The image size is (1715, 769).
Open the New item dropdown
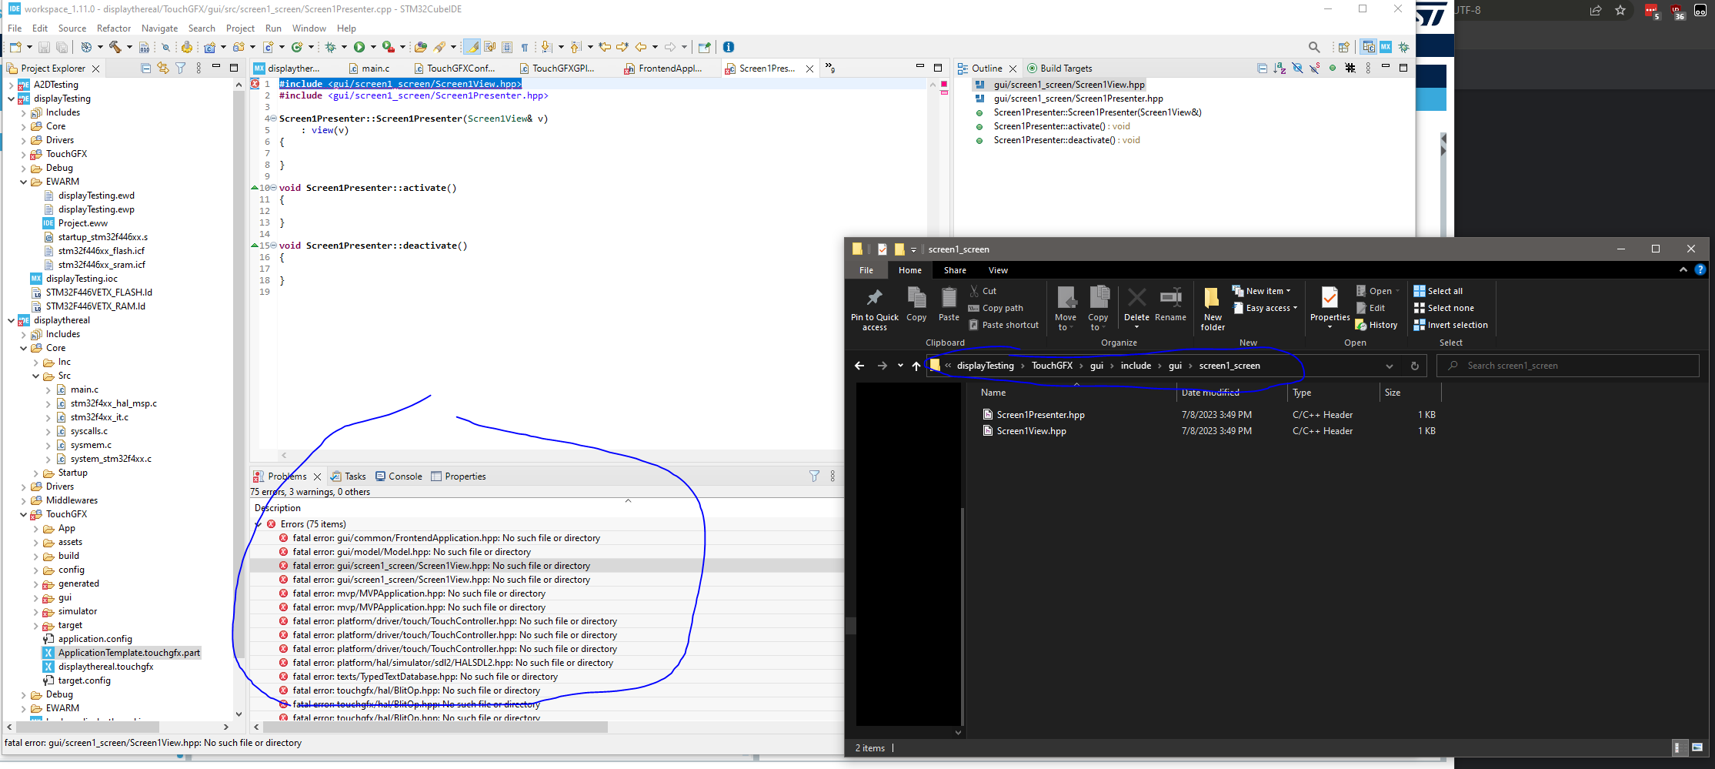pos(1267,291)
